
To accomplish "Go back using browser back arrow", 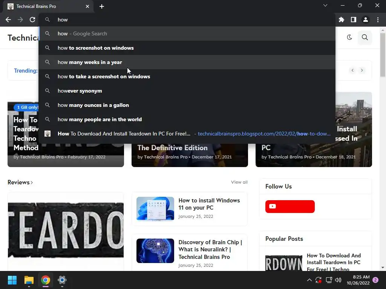I will point(8,20).
